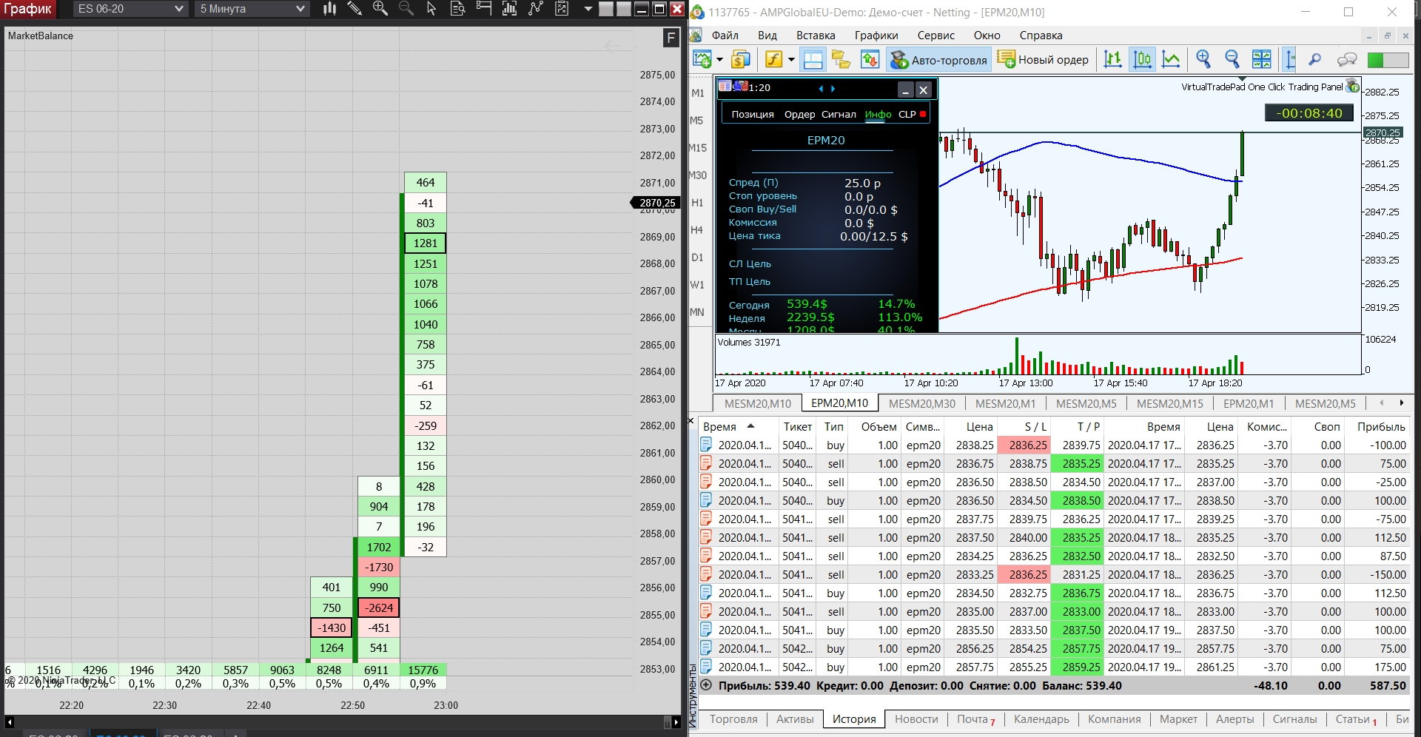The width and height of the screenshot is (1421, 737).
Task: Select H4 timeframe
Action: pyautogui.click(x=697, y=230)
